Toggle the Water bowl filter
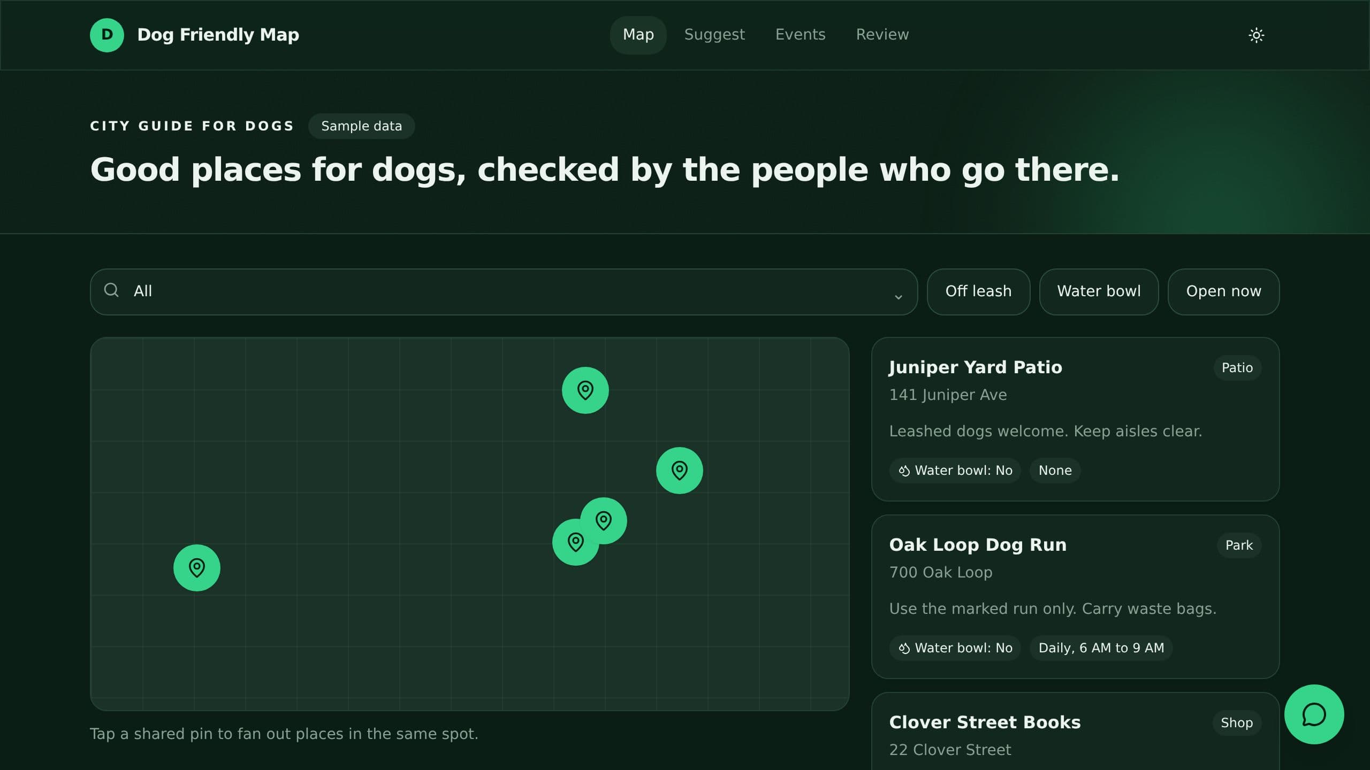This screenshot has width=1370, height=770. pos(1099,291)
